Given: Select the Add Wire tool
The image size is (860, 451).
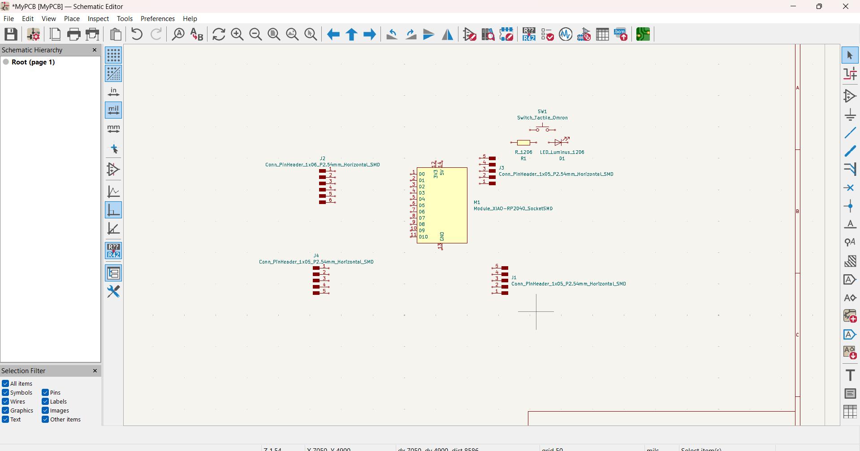Looking at the screenshot, I should pos(850,133).
